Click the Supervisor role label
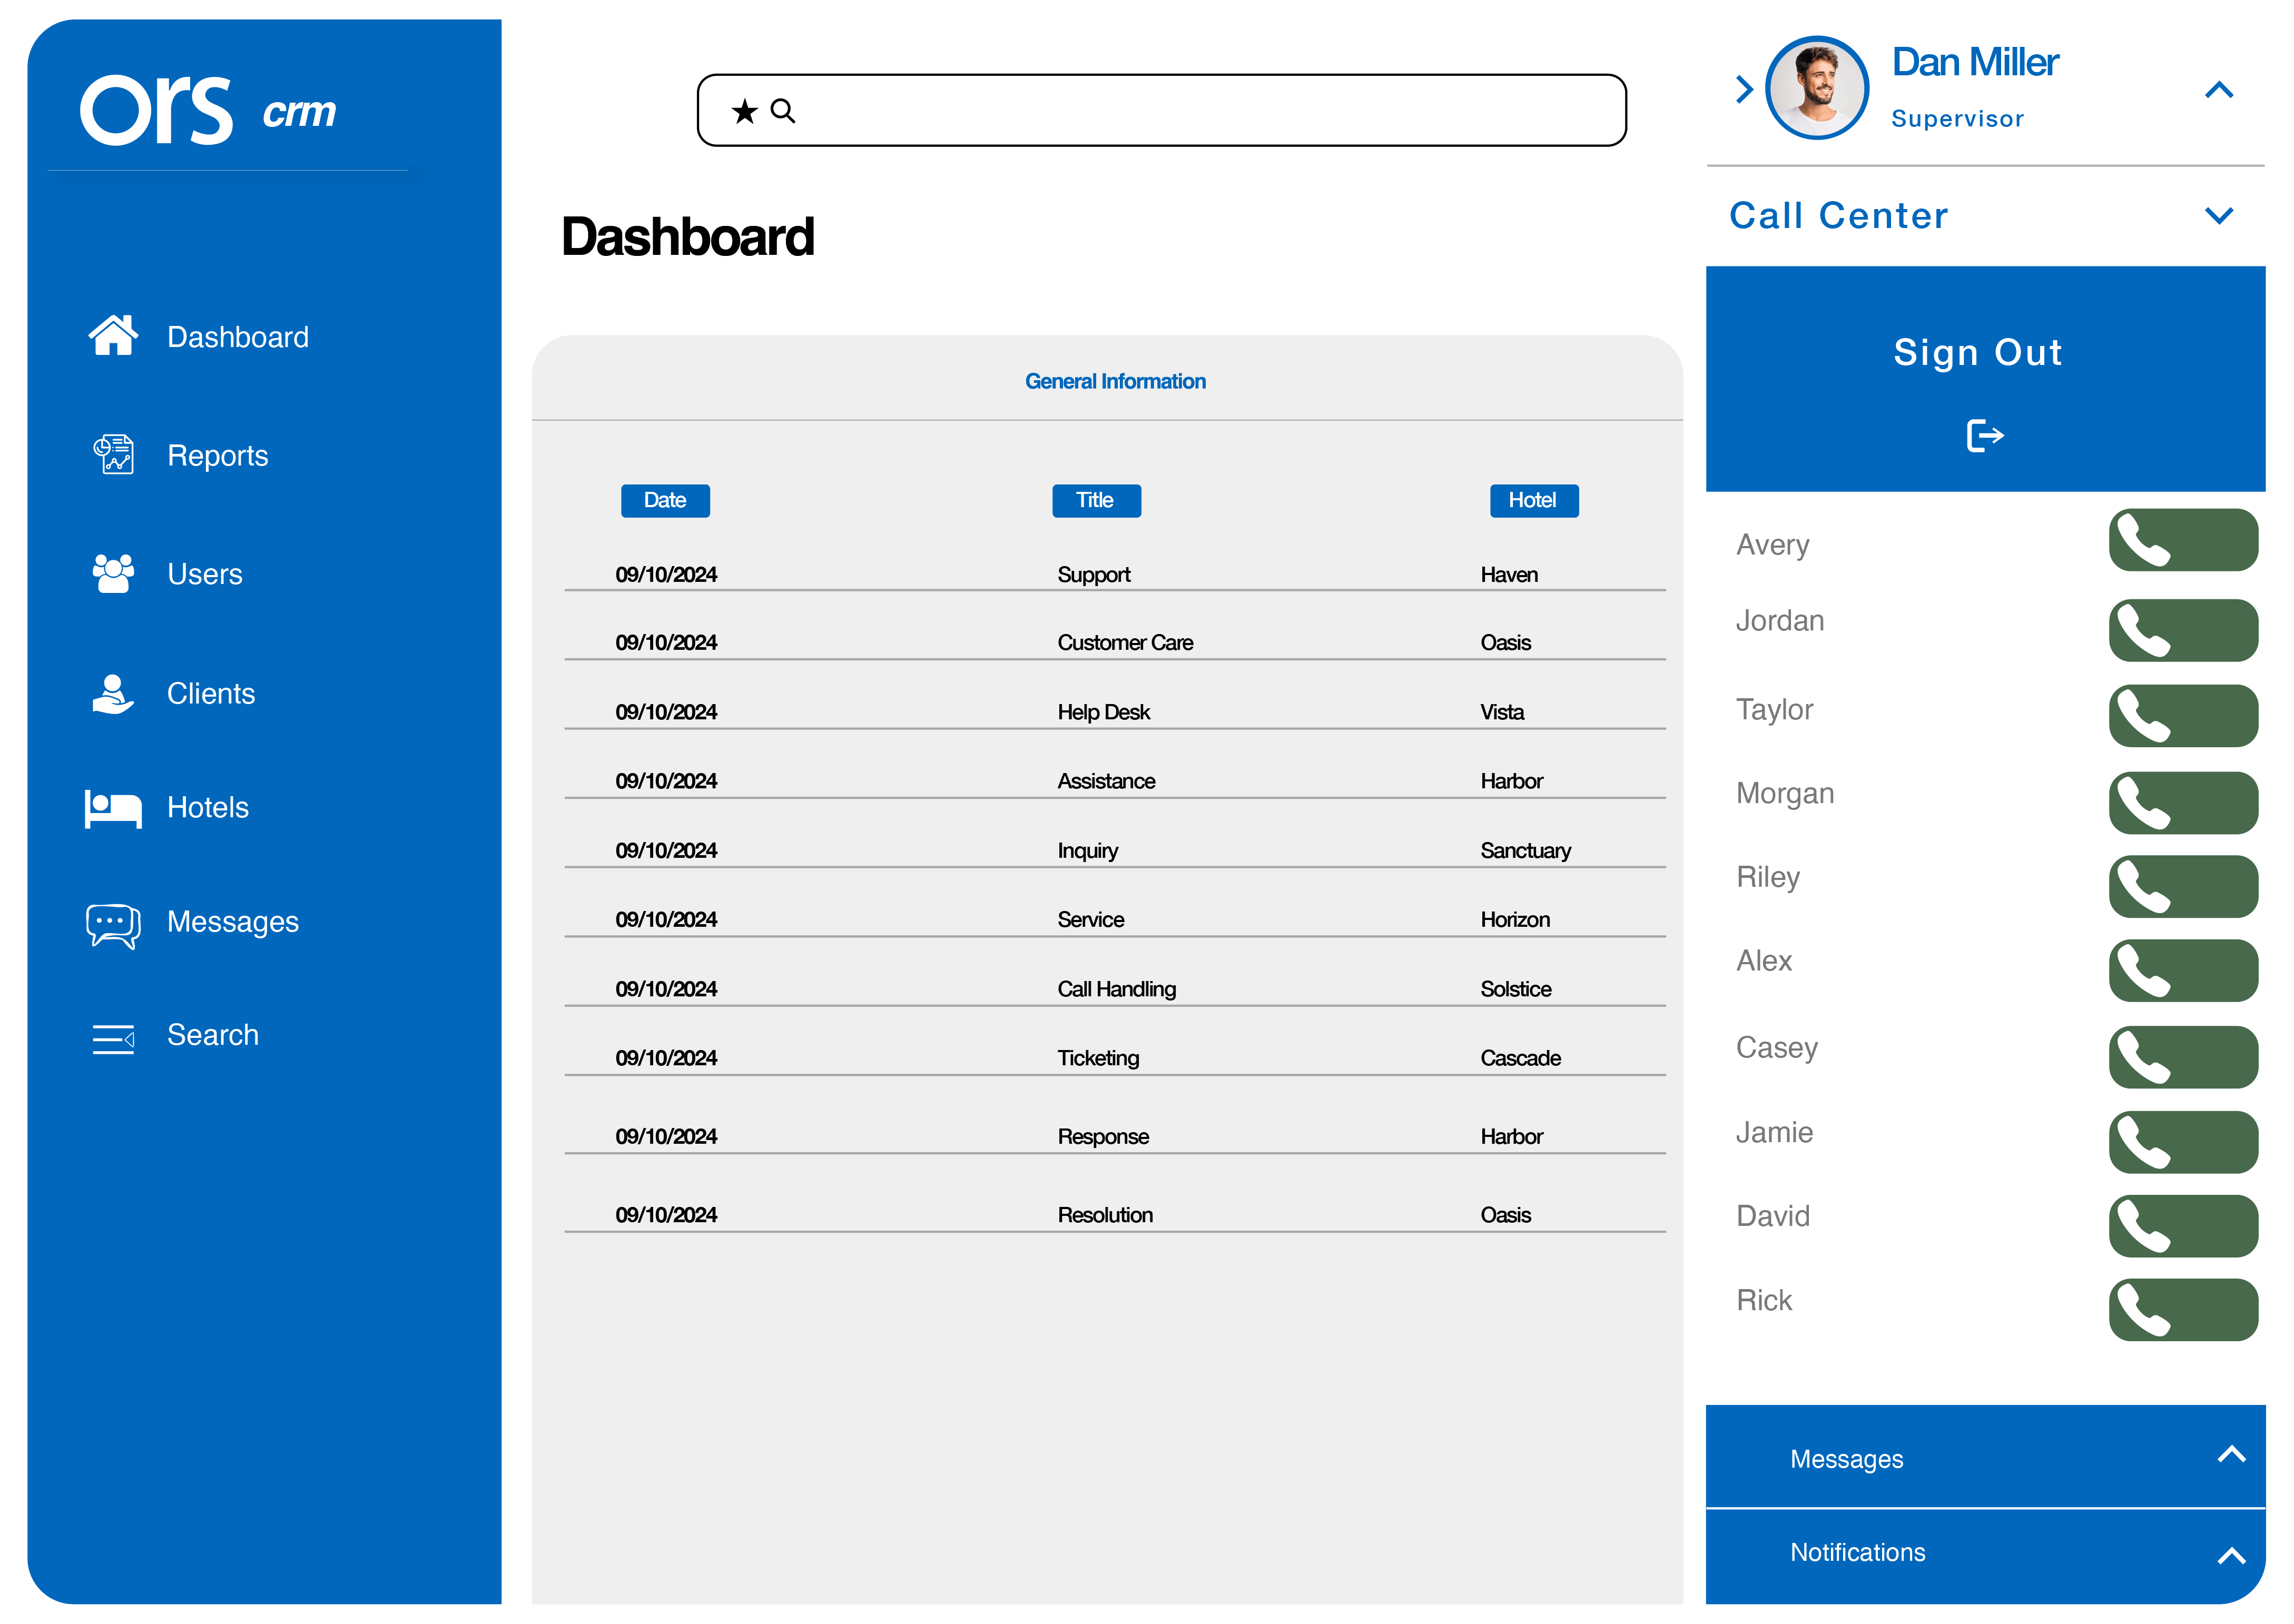The height and width of the screenshot is (1624, 2294). (1957, 119)
